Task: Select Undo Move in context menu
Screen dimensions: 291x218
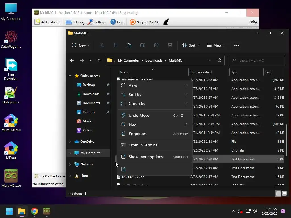Action: coord(154,115)
